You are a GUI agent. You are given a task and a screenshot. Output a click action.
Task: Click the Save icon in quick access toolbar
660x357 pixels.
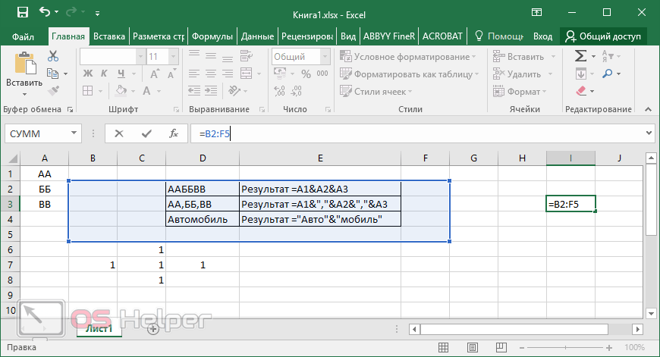(22, 12)
